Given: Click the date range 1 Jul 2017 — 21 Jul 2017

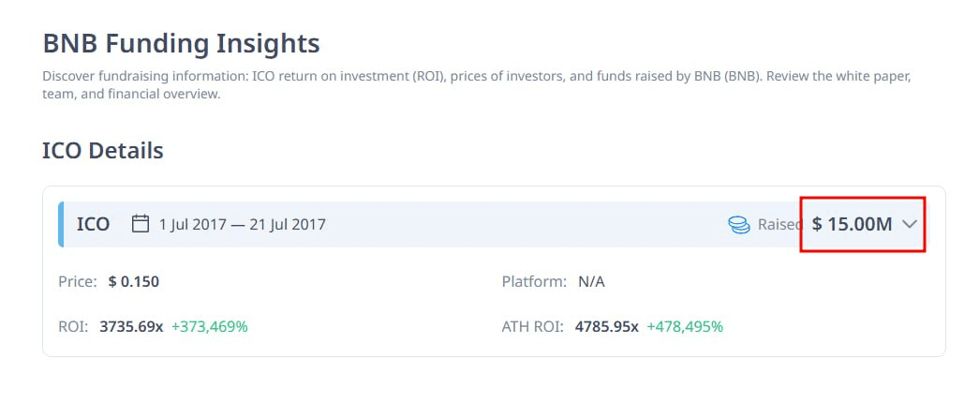Looking at the screenshot, I should [243, 224].
